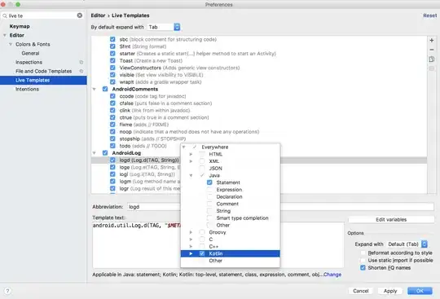Collapse the Java context node
Viewport: 440px width, 299px height.
pos(191,176)
